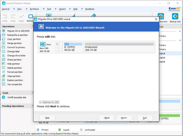Viewport: 183px width, 136px height.
Task: Choose Merge partition in Operations
Action: (14, 43)
